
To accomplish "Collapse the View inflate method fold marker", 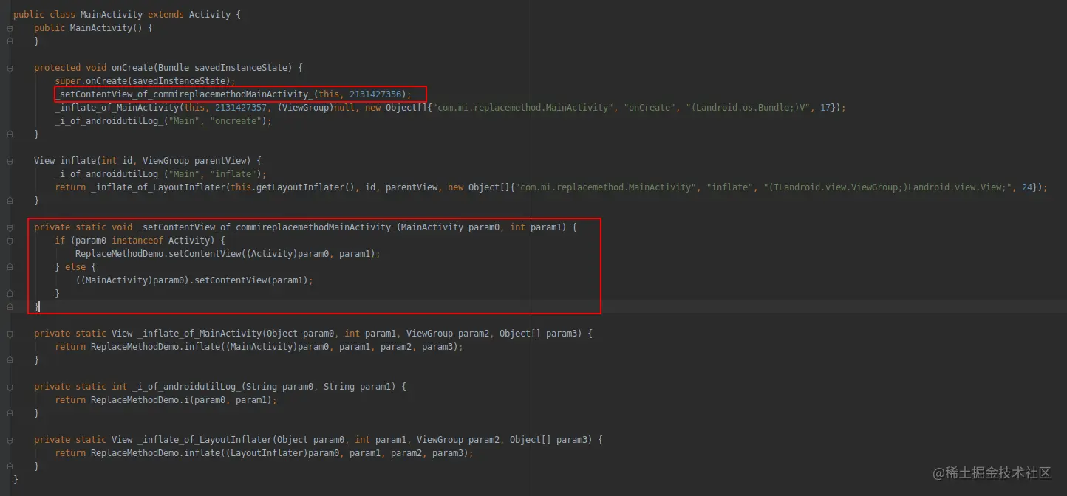I will click(10, 161).
